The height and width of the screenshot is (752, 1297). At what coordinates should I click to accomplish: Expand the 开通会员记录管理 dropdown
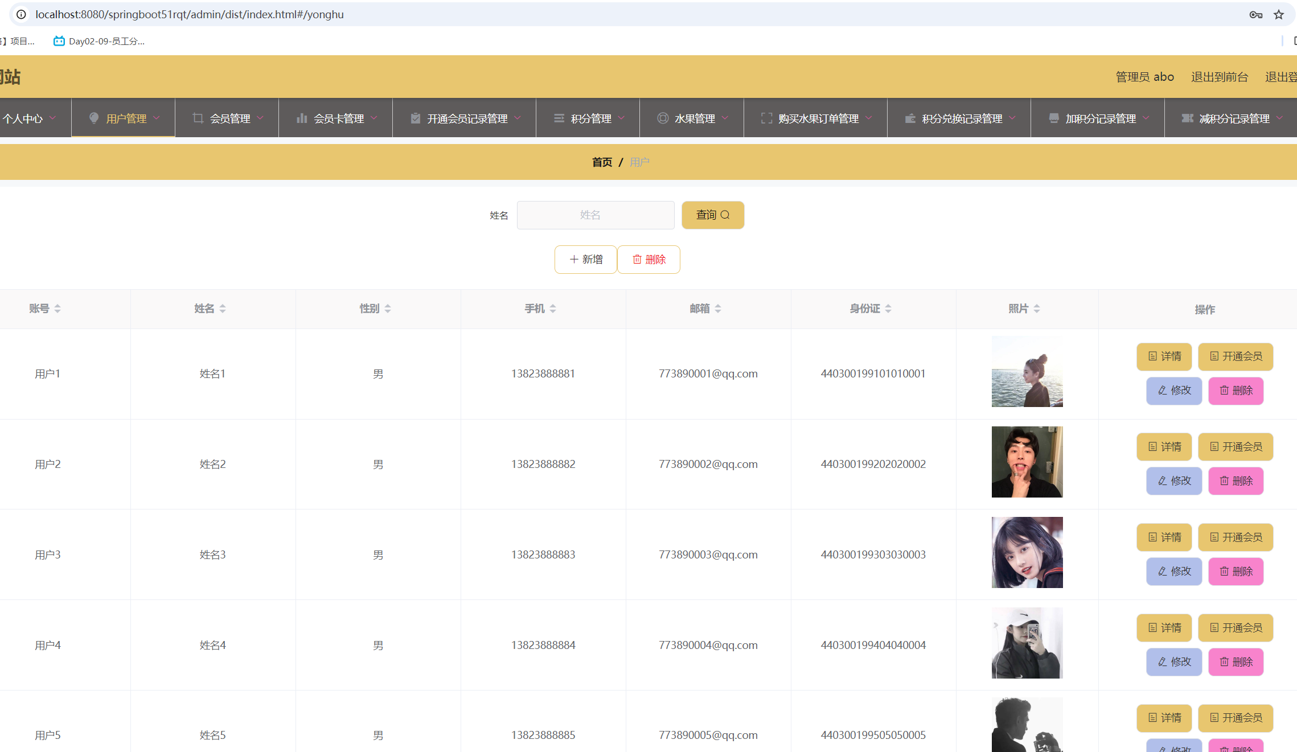tap(518, 118)
